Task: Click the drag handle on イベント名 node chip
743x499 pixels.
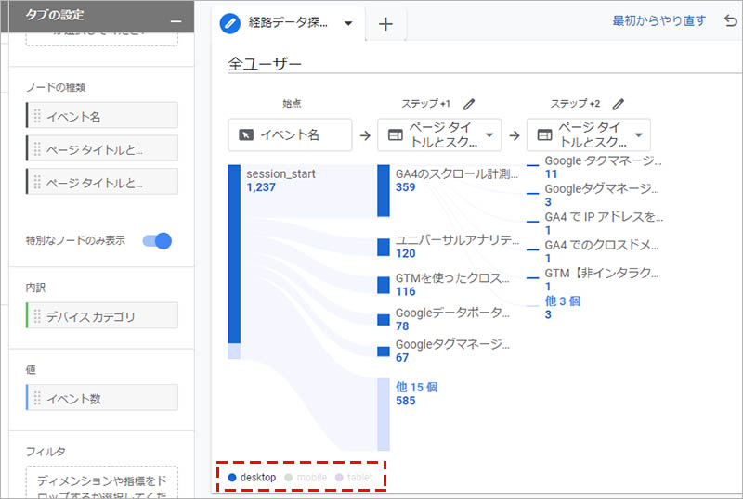Action: coord(38,116)
